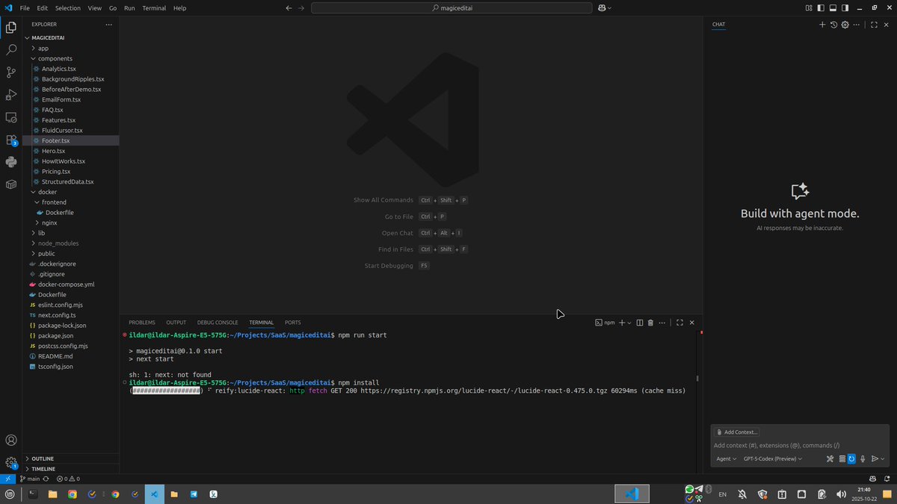Open the Remote Explorer view
This screenshot has width=897, height=504.
point(10,117)
